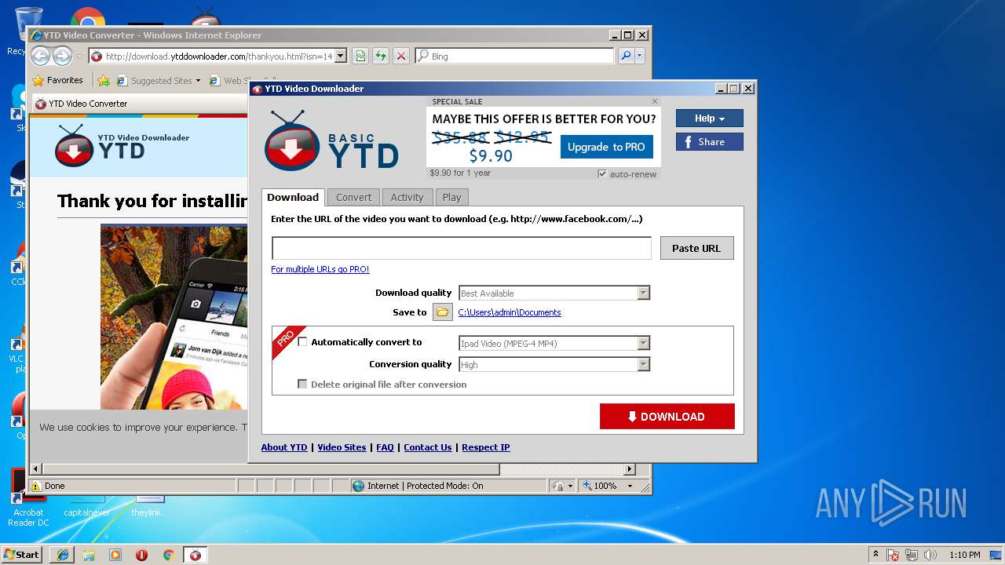This screenshot has width=1005, height=565.
Task: Click the IE address bar URL field
Action: point(218,56)
